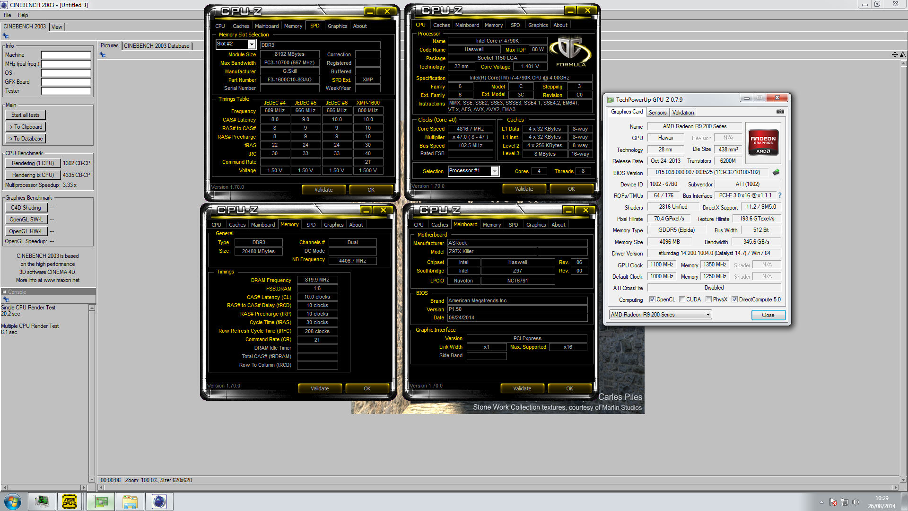Click the Console panel pin icon
Viewport: 908px width, 511px height.
(6, 299)
